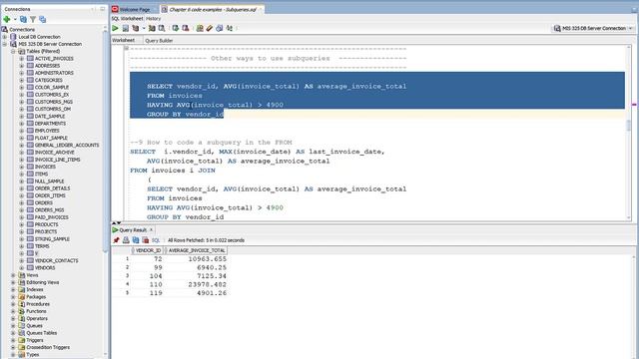
Task: Collapse the Tables (Filtered) node
Action: pos(13,51)
